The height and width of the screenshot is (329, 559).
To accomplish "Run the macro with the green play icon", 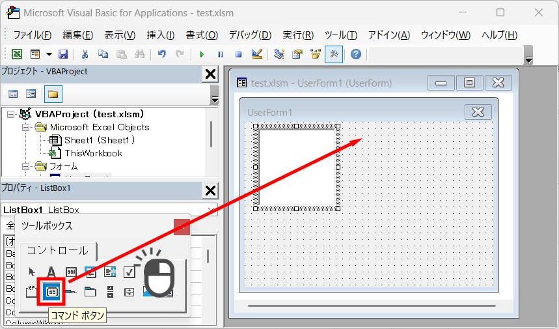I will point(202,54).
